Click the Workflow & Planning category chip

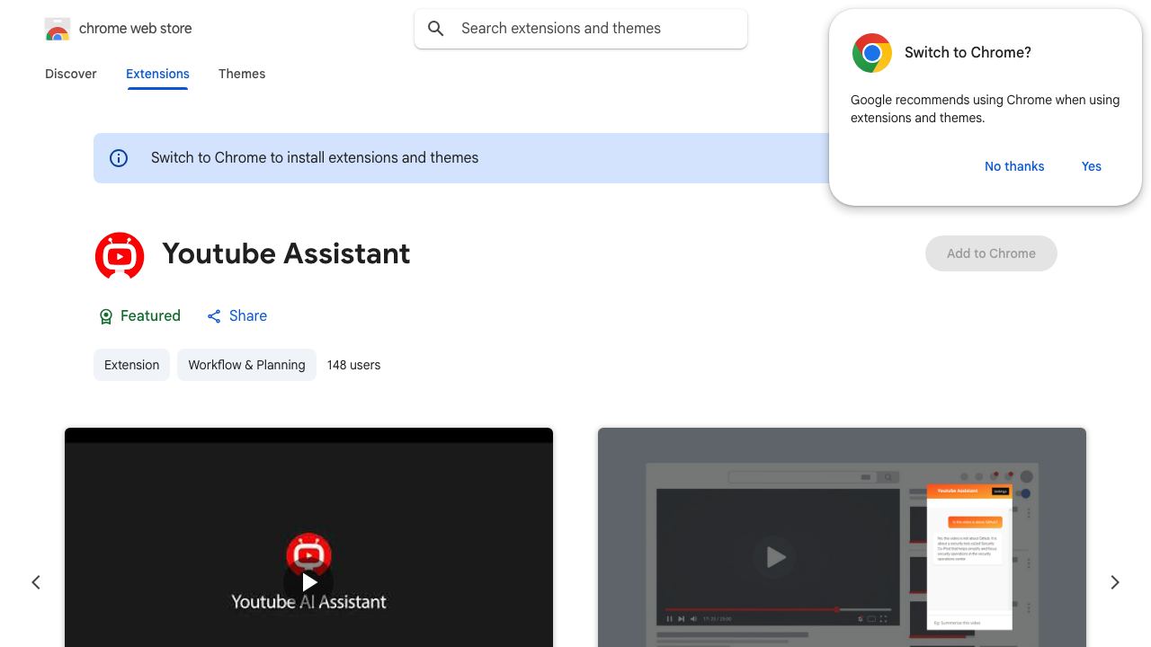[246, 365]
